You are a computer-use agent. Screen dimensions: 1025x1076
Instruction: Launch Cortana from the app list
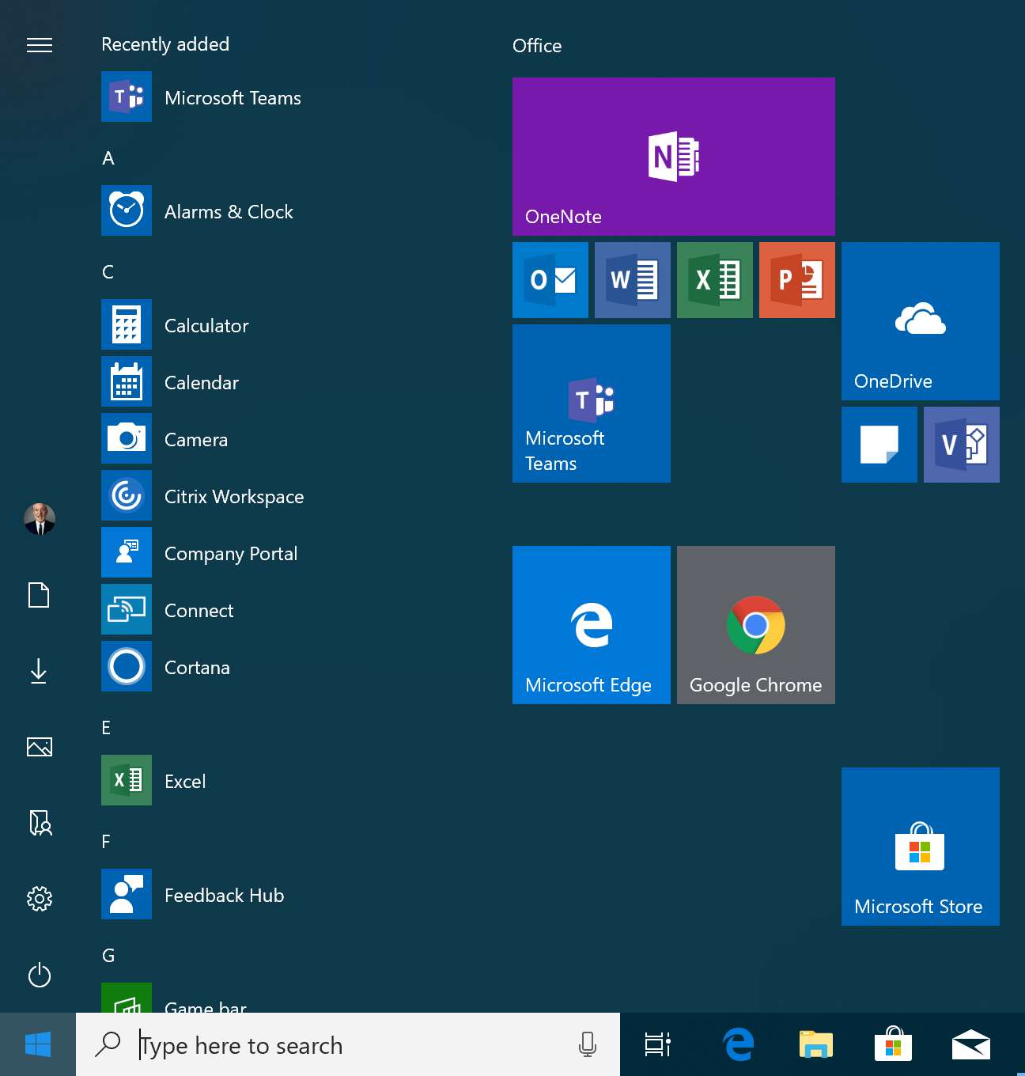click(127, 666)
